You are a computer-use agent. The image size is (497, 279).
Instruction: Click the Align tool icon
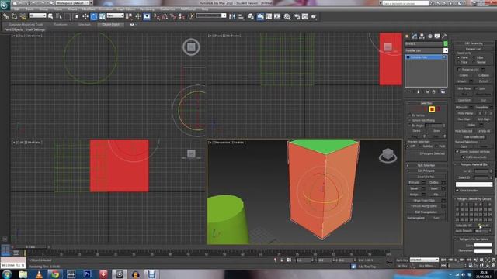tap(241, 16)
